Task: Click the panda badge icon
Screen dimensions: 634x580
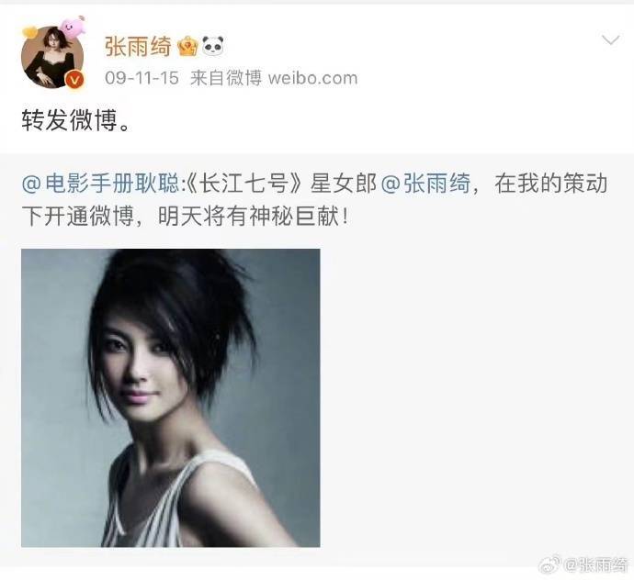Action: [x=212, y=46]
